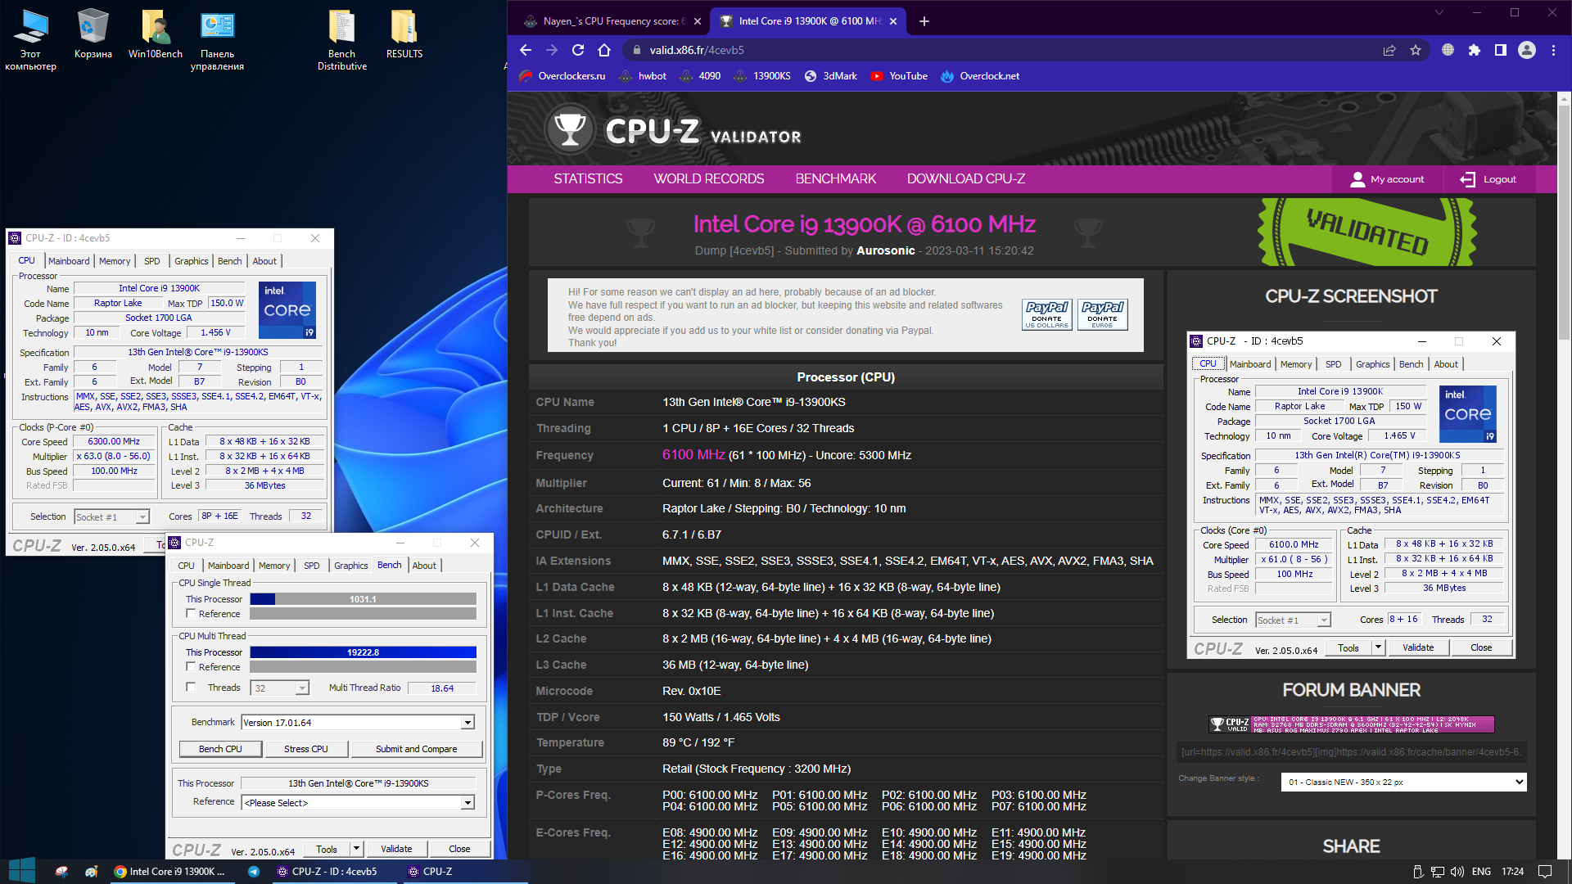The width and height of the screenshot is (1572, 884).
Task: Toggle the browser side panel icon
Action: 1501,50
